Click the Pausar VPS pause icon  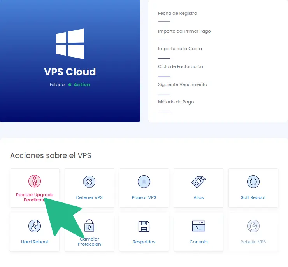click(144, 181)
